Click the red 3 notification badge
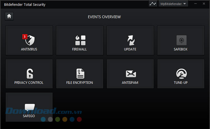This screenshot has width=210, height=129. pos(25,37)
